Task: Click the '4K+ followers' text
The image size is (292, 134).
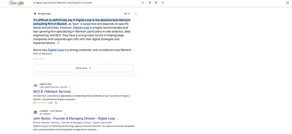Action: 45,114
